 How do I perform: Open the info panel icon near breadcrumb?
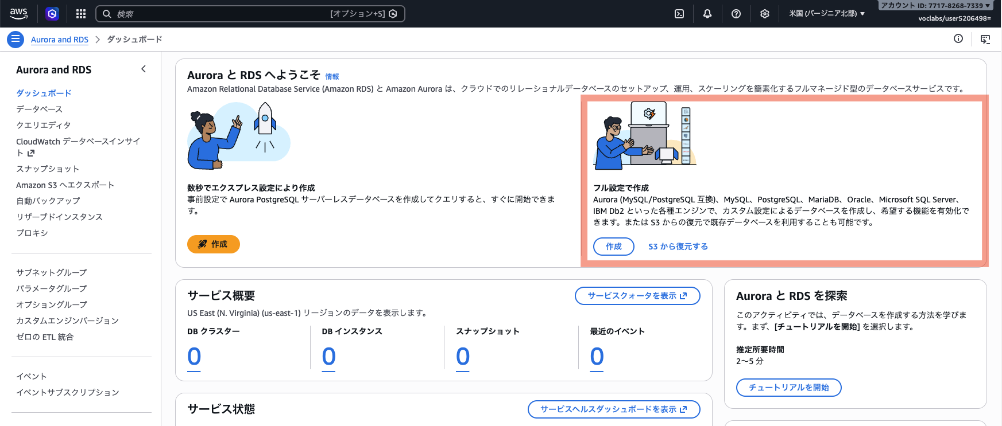[x=958, y=38]
